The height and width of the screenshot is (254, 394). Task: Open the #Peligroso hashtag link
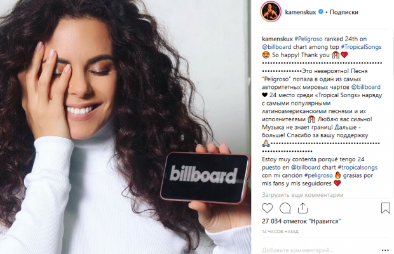tap(308, 39)
